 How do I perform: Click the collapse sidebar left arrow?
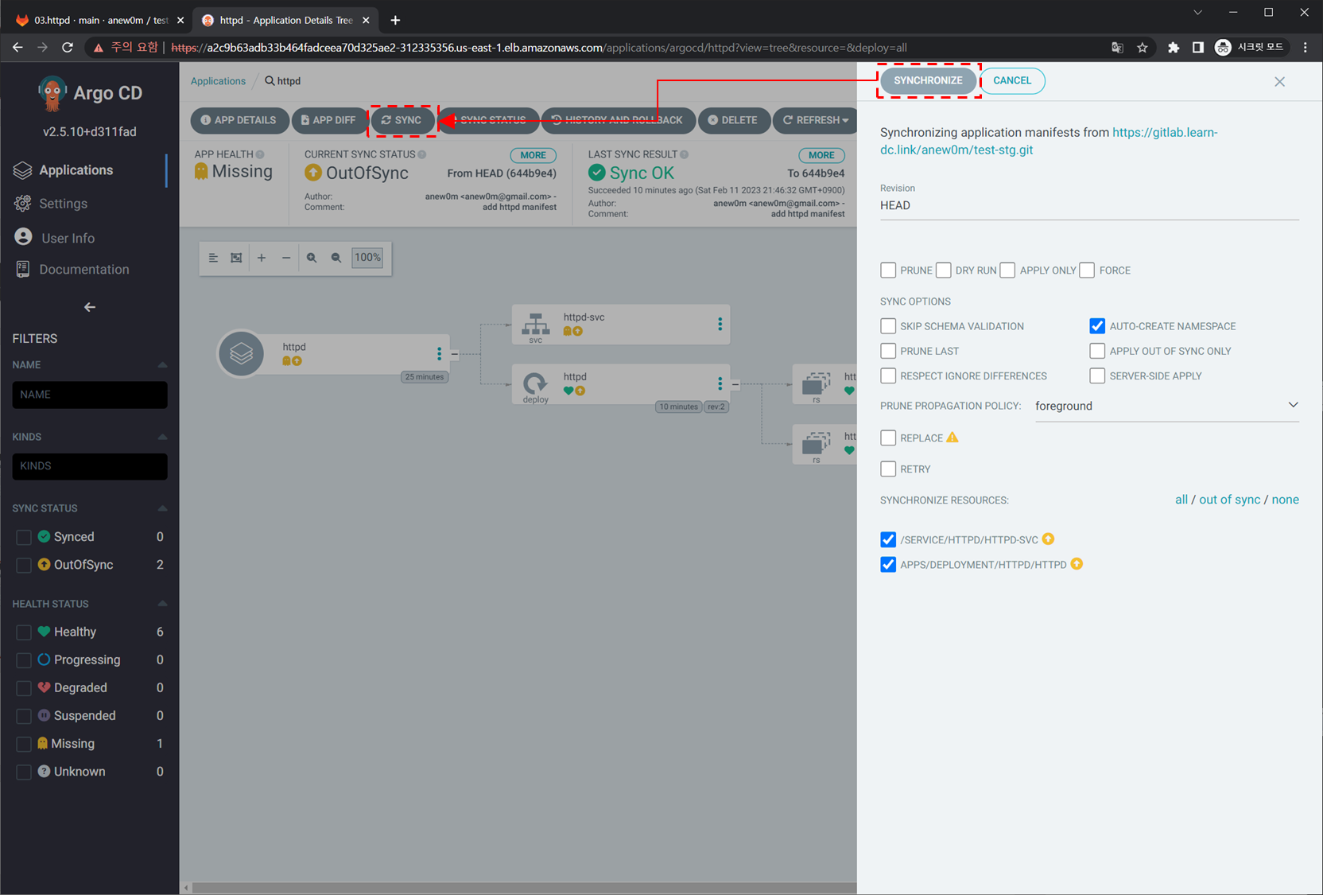click(90, 307)
